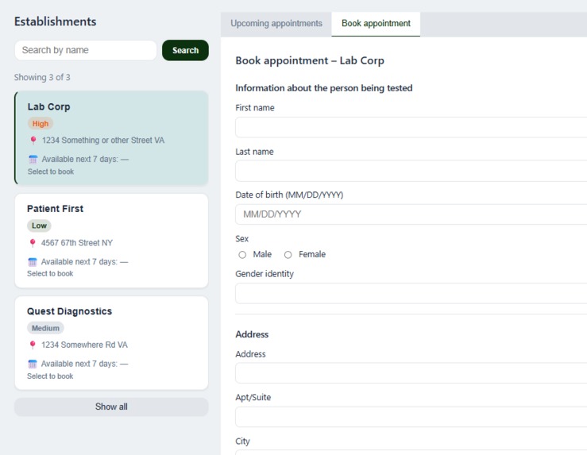Click the Establishments heading
This screenshot has width=587, height=455.
55,21
